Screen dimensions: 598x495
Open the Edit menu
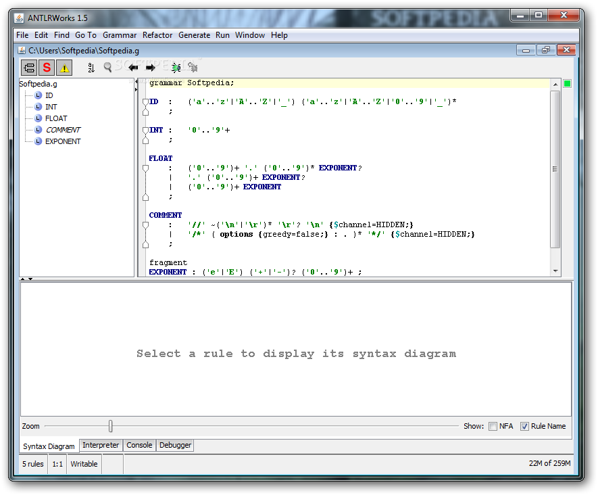click(x=41, y=35)
